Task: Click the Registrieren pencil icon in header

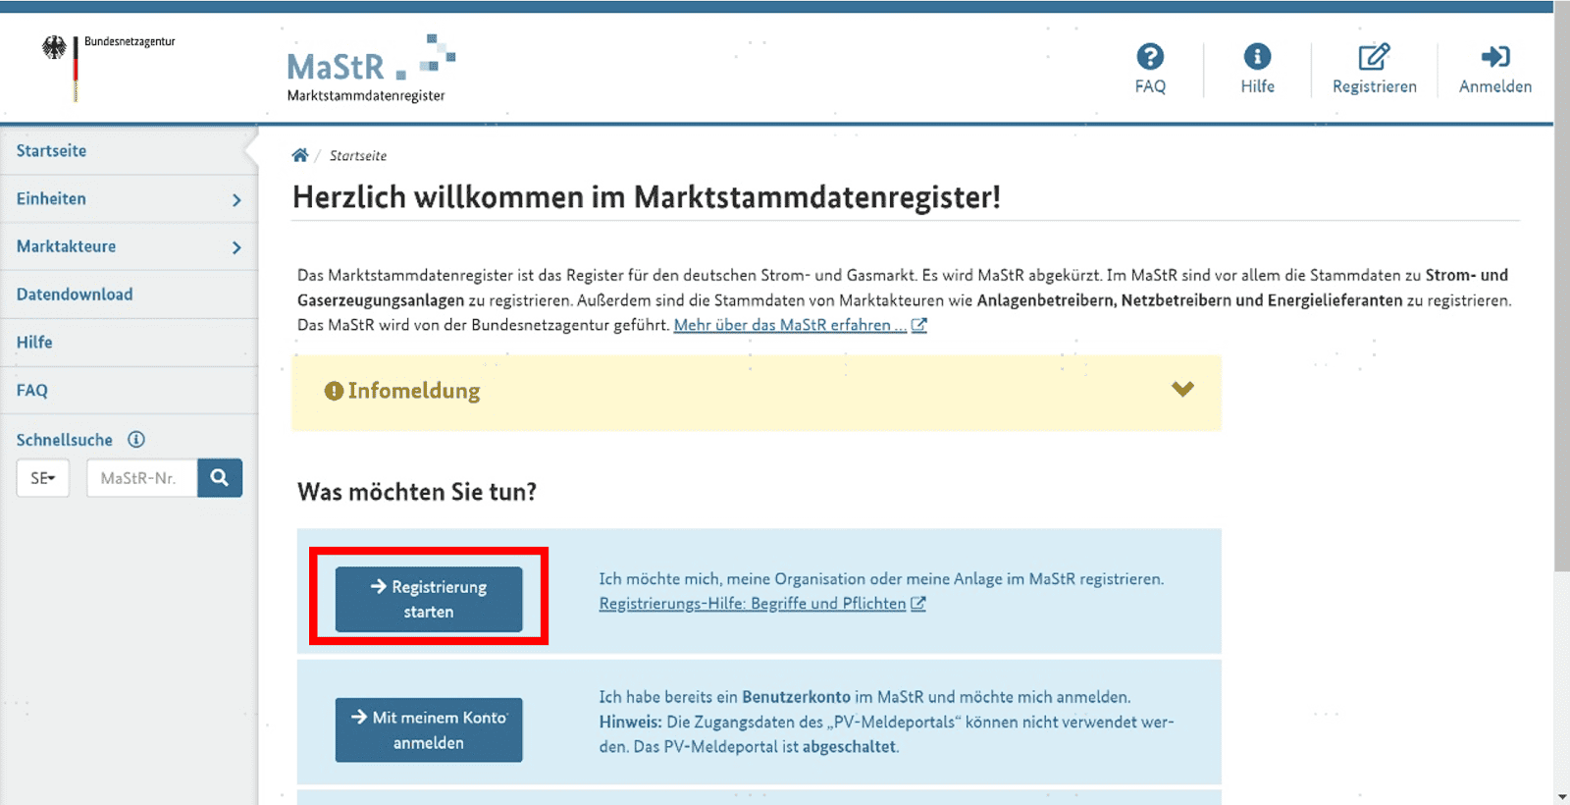Action: coord(1374,57)
